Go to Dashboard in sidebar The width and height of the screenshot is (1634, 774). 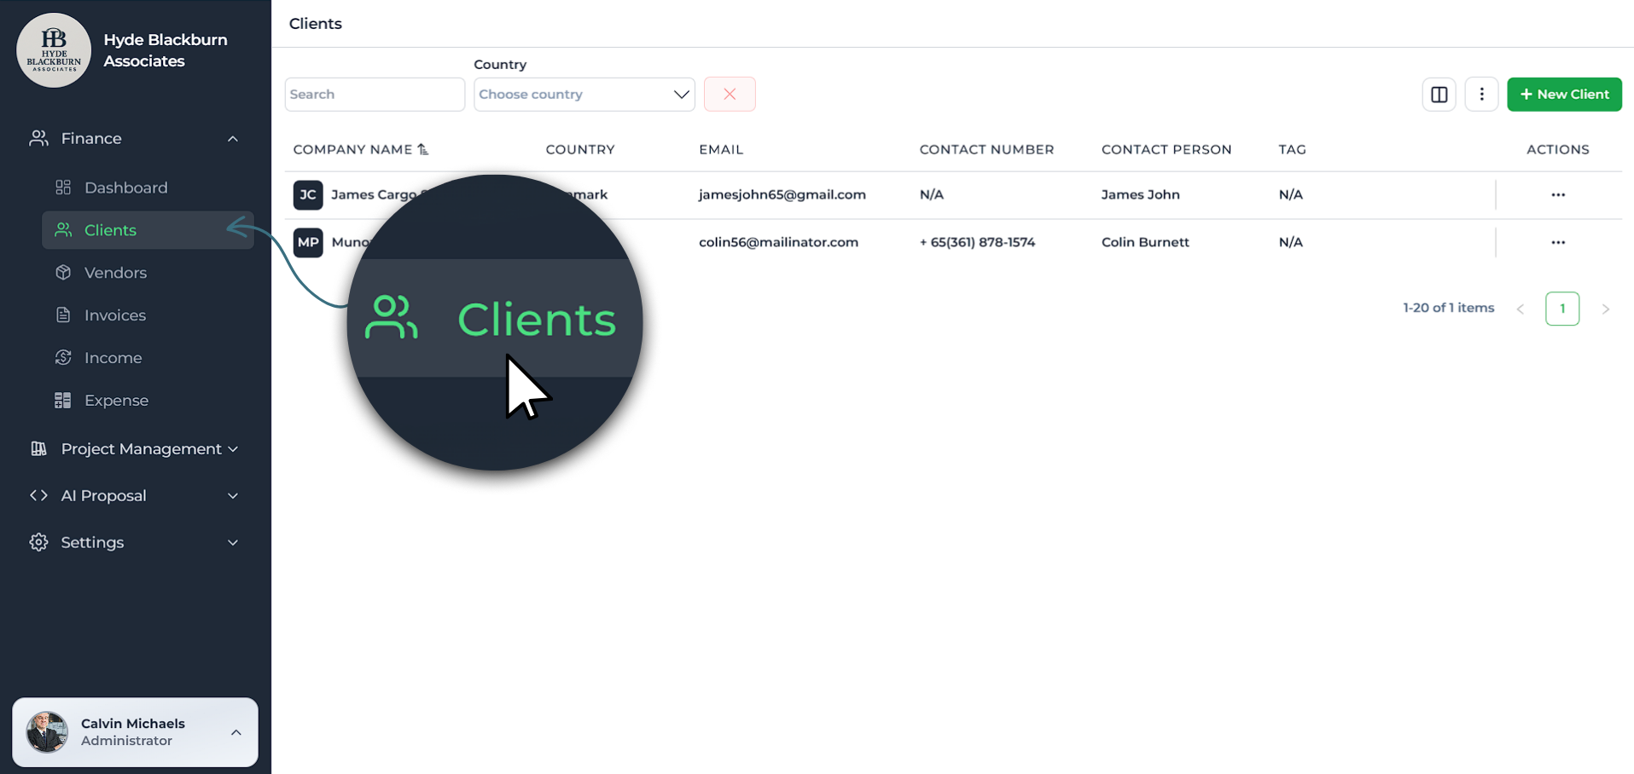coord(125,188)
